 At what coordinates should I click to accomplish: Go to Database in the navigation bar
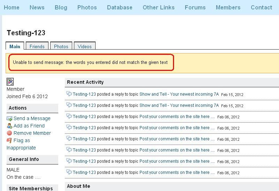(120, 7)
